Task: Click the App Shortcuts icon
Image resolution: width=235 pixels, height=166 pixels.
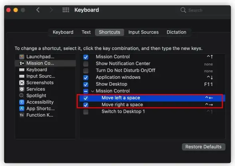Action: point(22,108)
